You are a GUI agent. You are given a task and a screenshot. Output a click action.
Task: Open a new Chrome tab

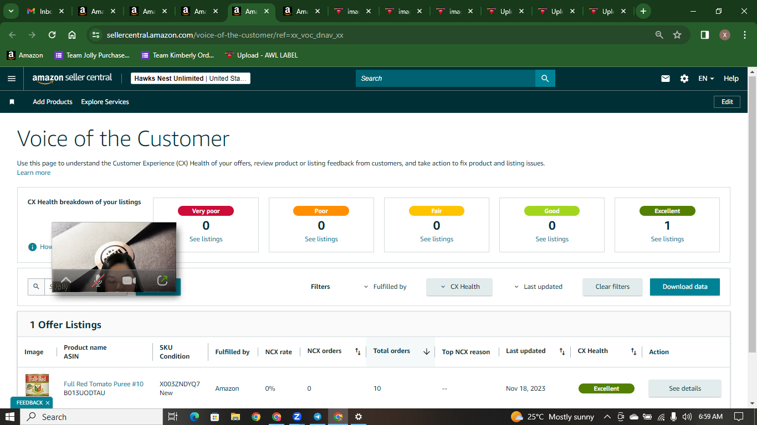[643, 11]
